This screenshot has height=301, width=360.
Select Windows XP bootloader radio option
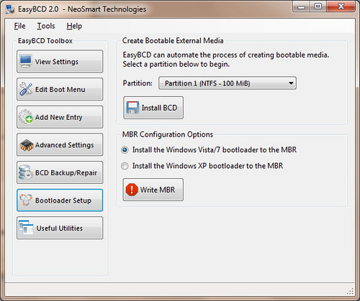[125, 166]
